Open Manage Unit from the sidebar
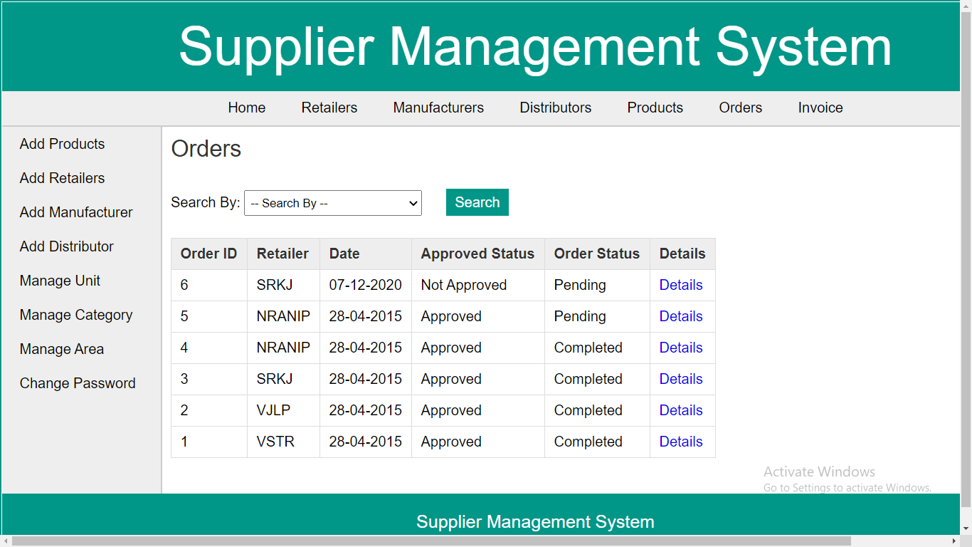 pos(60,281)
